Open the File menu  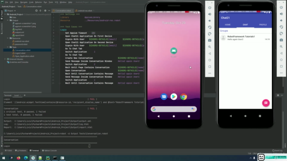click(x=6, y=2)
